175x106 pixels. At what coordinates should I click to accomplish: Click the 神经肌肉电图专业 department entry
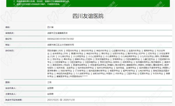click(x=65, y=73)
